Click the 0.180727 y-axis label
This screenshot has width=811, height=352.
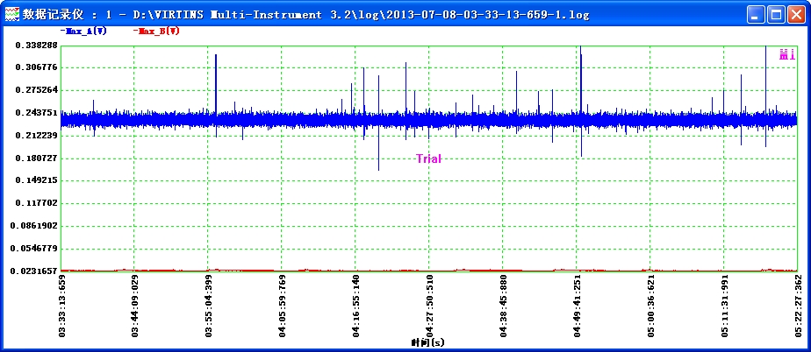coord(37,158)
